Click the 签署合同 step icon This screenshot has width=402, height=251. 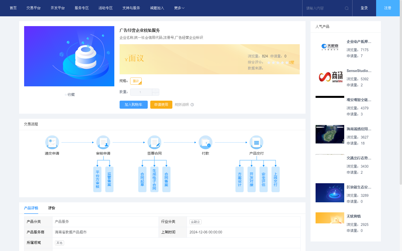[155, 142]
